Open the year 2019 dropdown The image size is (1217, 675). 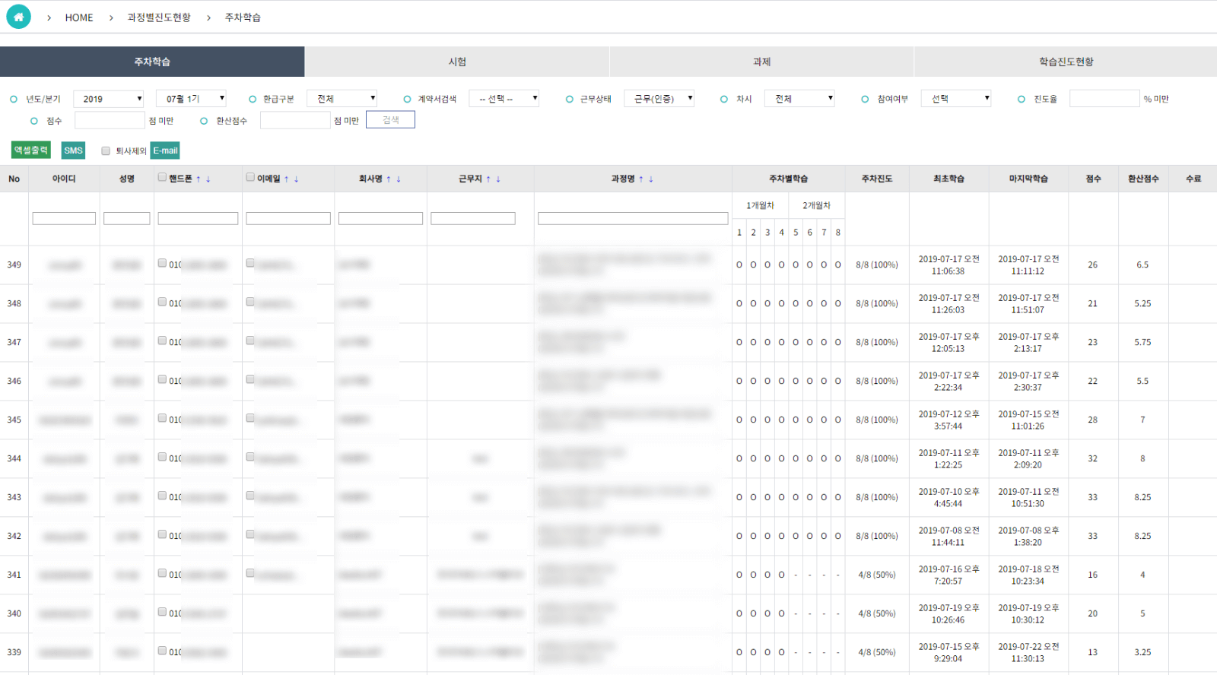[x=109, y=99]
